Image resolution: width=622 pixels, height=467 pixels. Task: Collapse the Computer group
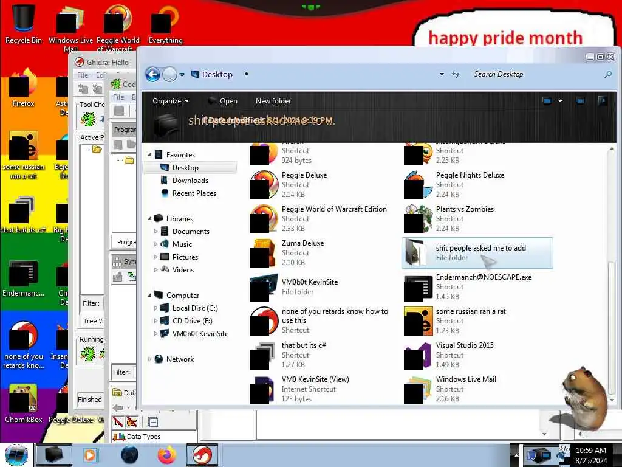(x=149, y=296)
